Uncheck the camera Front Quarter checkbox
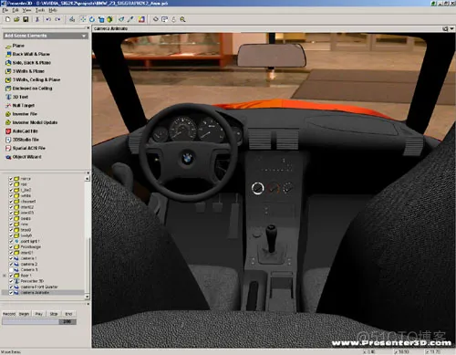This screenshot has width=456, height=355. click(x=11, y=287)
